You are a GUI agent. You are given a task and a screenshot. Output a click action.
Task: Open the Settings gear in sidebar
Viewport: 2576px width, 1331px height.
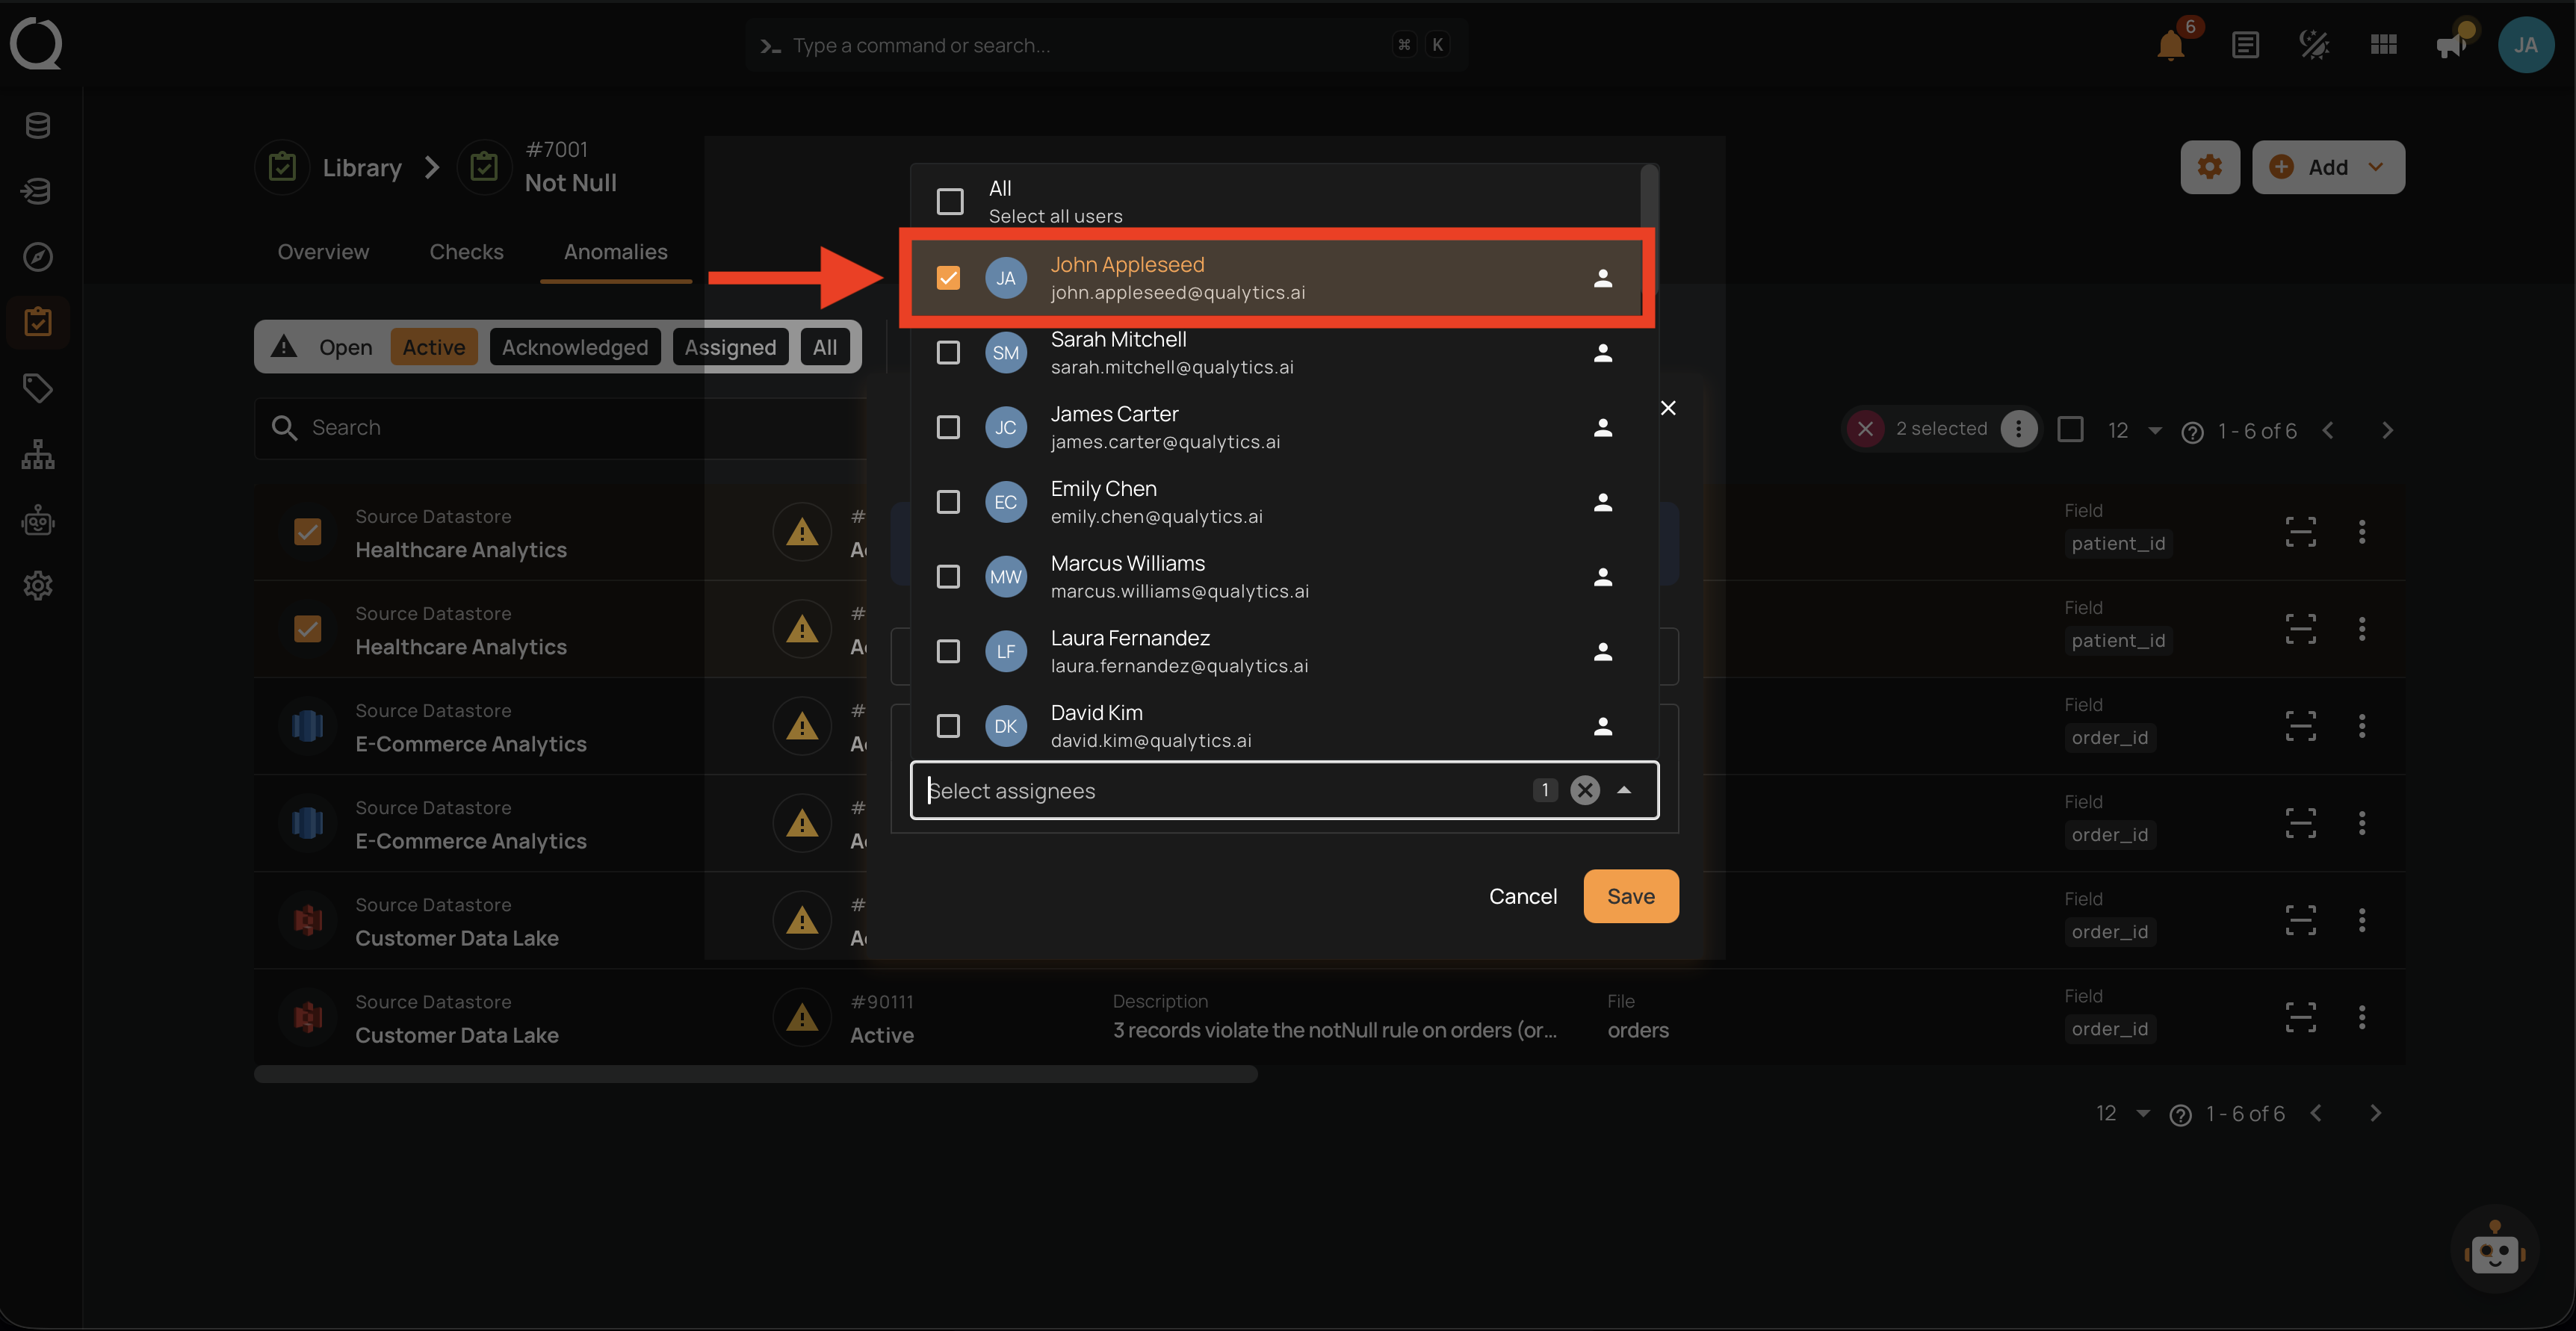(38, 585)
